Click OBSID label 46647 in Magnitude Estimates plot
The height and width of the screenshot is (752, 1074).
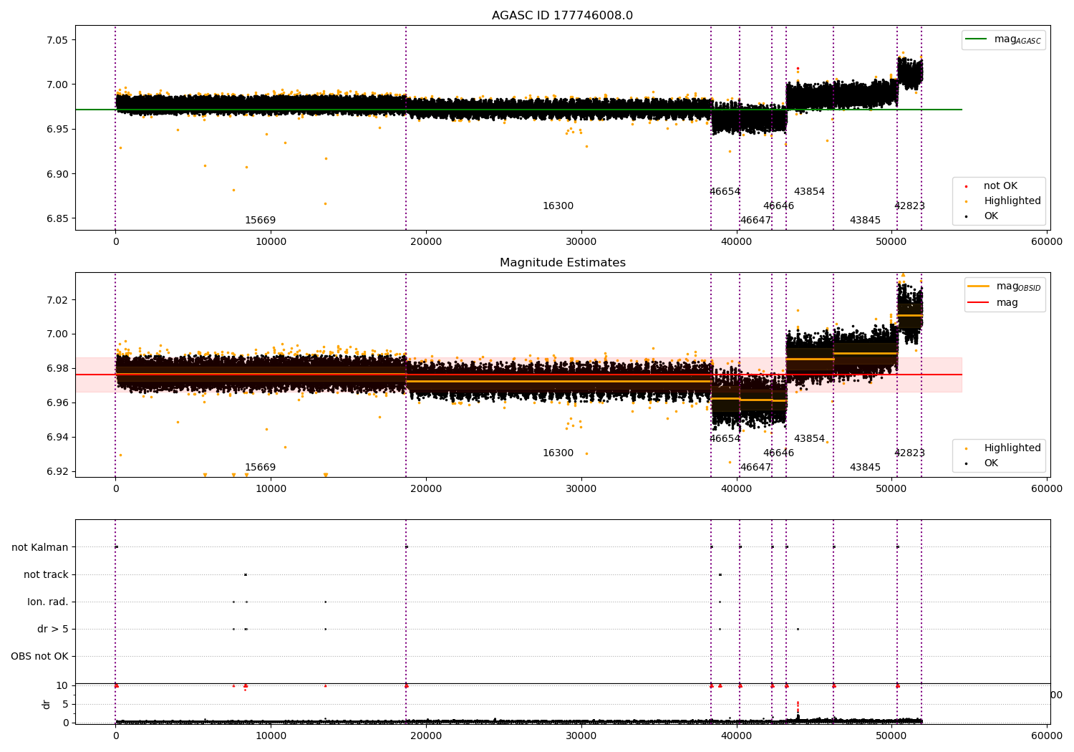coord(755,468)
